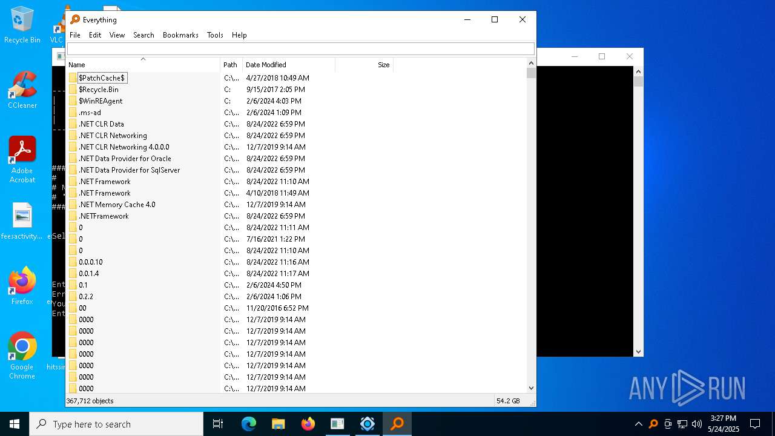775x436 pixels.
Task: Open Firefox desktop shortcut
Action: 22,286
